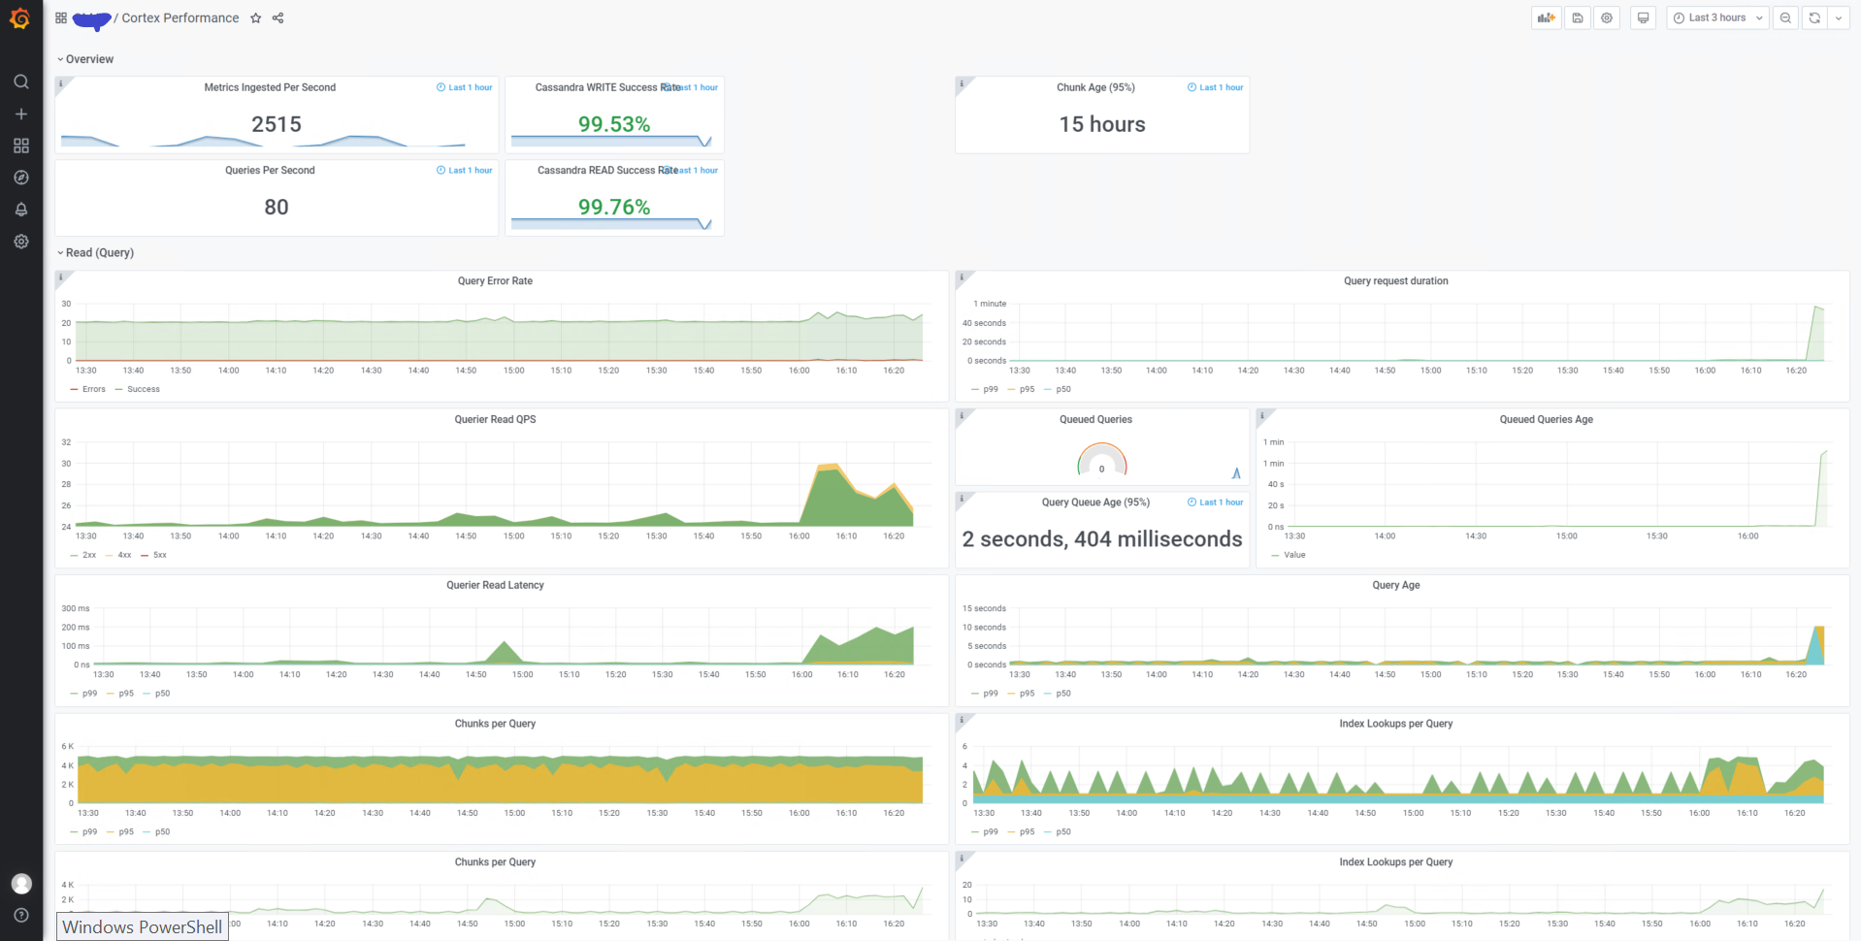1861x941 pixels.
Task: Open Alerting via the bell icon
Action: 21,209
